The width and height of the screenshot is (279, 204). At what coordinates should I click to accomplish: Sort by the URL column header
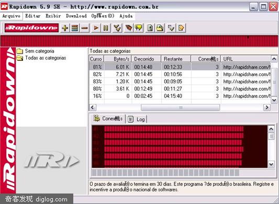pyautogui.click(x=245, y=59)
